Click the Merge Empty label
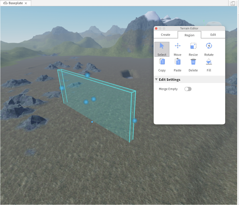The height and width of the screenshot is (205, 239). tap(168, 89)
